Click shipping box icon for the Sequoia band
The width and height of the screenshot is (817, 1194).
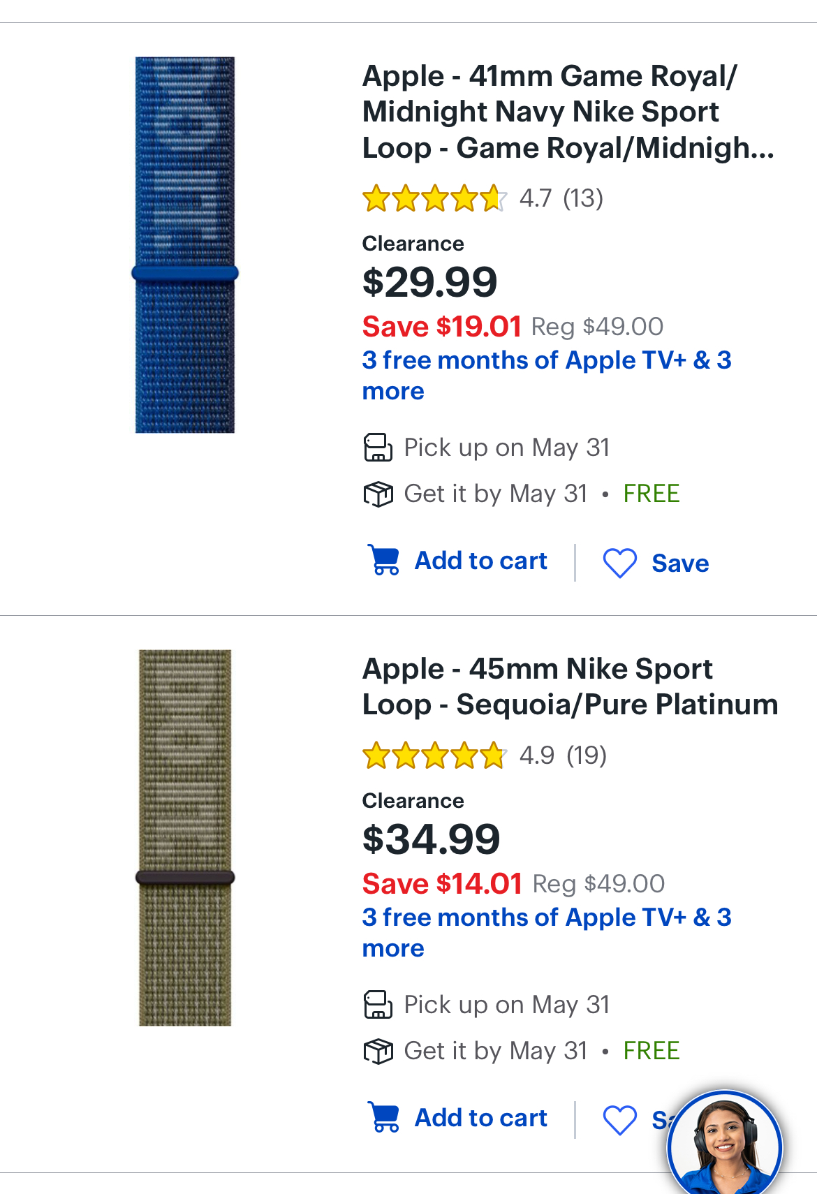(x=378, y=1051)
